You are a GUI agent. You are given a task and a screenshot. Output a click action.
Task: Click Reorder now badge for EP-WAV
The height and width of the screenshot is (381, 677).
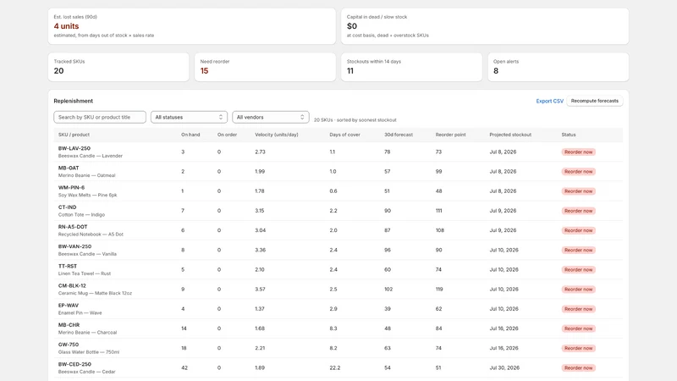tap(579, 309)
